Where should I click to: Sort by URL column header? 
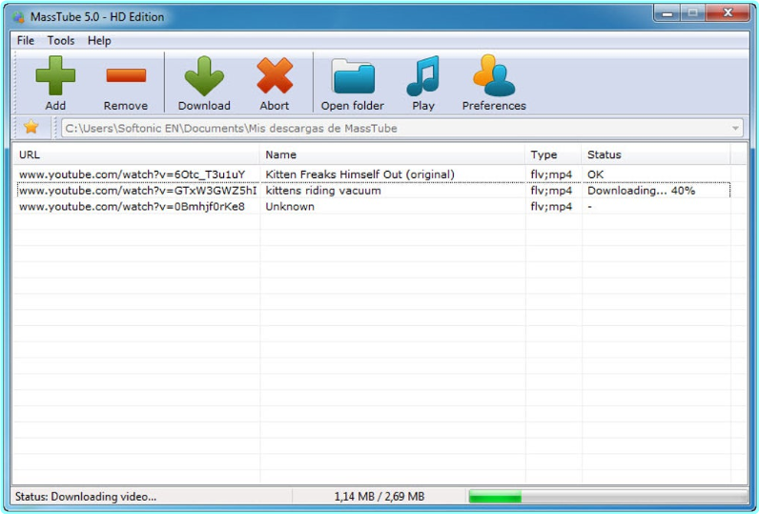pyautogui.click(x=136, y=154)
